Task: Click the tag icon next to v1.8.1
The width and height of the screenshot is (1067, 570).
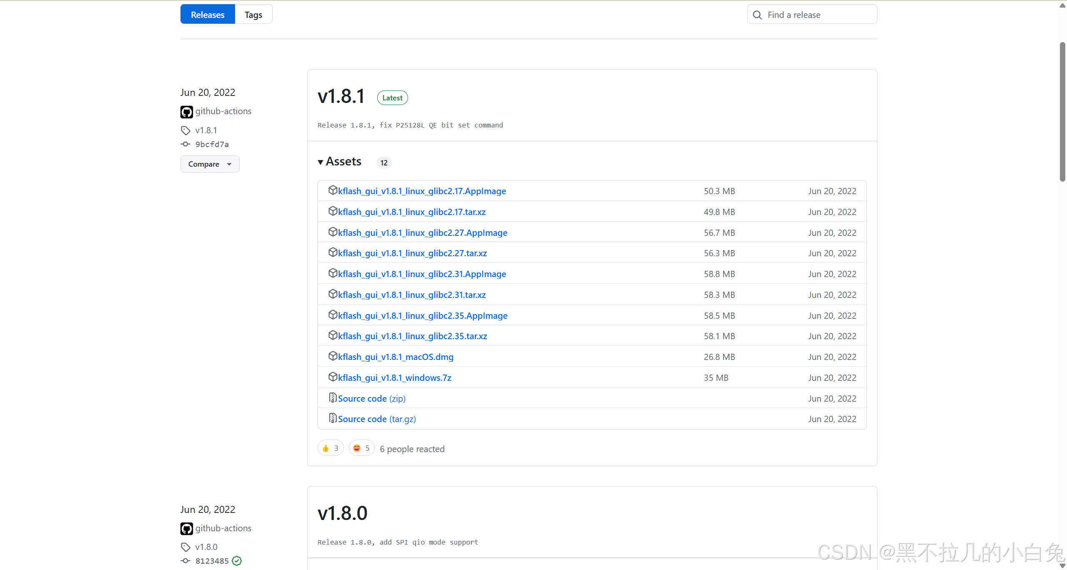Action: point(185,130)
